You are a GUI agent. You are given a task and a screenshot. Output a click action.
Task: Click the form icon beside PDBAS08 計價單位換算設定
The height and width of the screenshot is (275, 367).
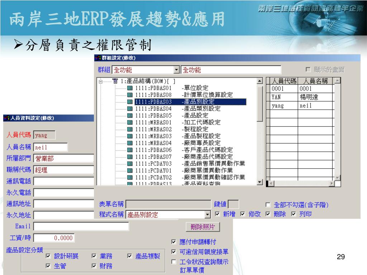130,95
